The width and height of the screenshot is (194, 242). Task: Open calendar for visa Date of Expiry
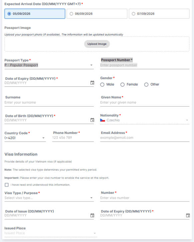pyautogui.click(x=188, y=215)
